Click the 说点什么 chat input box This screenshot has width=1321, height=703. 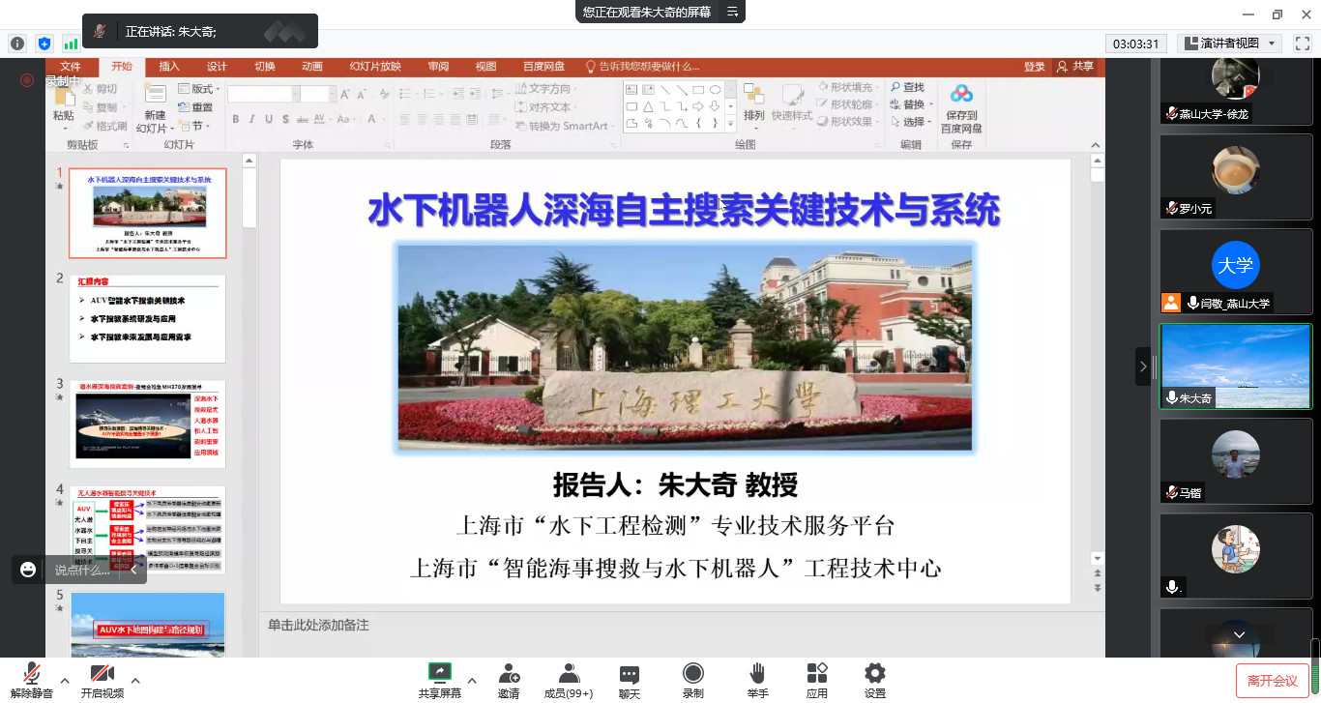point(82,571)
